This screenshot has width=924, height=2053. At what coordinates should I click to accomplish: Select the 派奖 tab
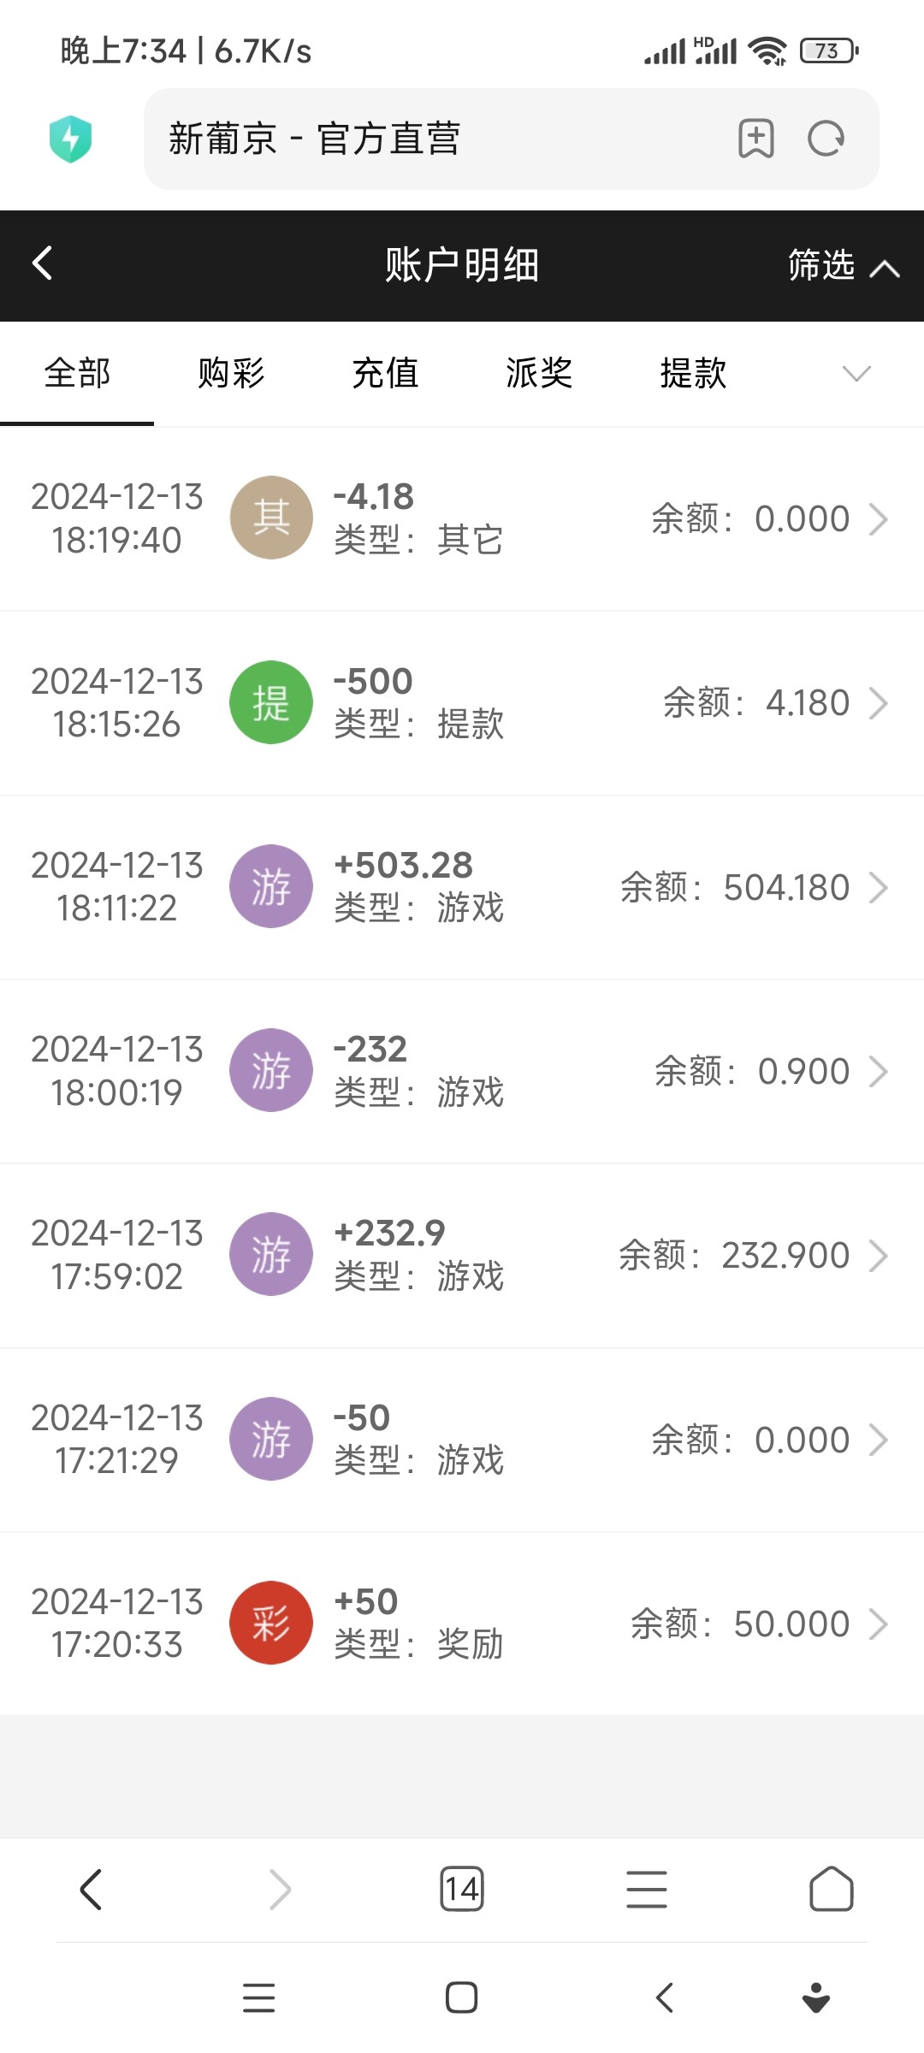539,373
